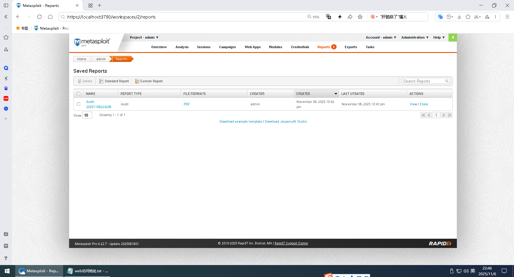This screenshot has width=514, height=277.
Task: Expand the Administration menu
Action: (415, 37)
